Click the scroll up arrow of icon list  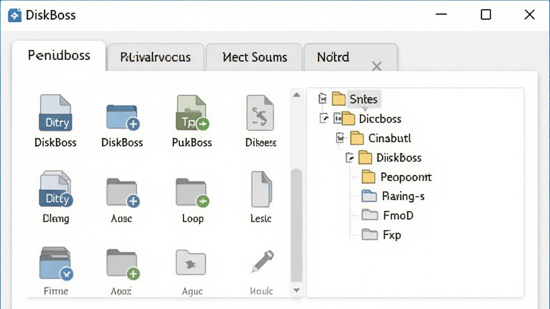pyautogui.click(x=296, y=95)
